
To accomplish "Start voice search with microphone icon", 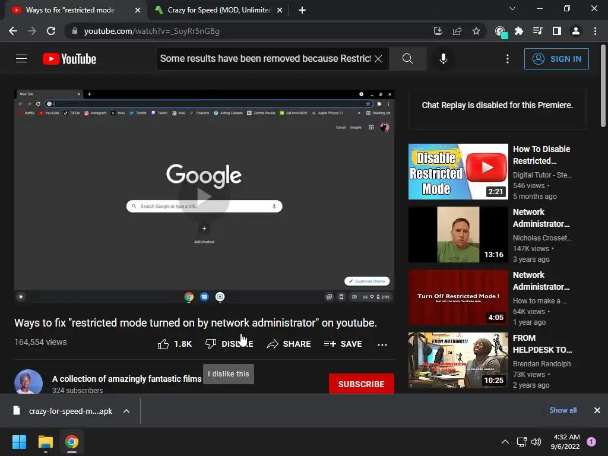I will [x=443, y=59].
